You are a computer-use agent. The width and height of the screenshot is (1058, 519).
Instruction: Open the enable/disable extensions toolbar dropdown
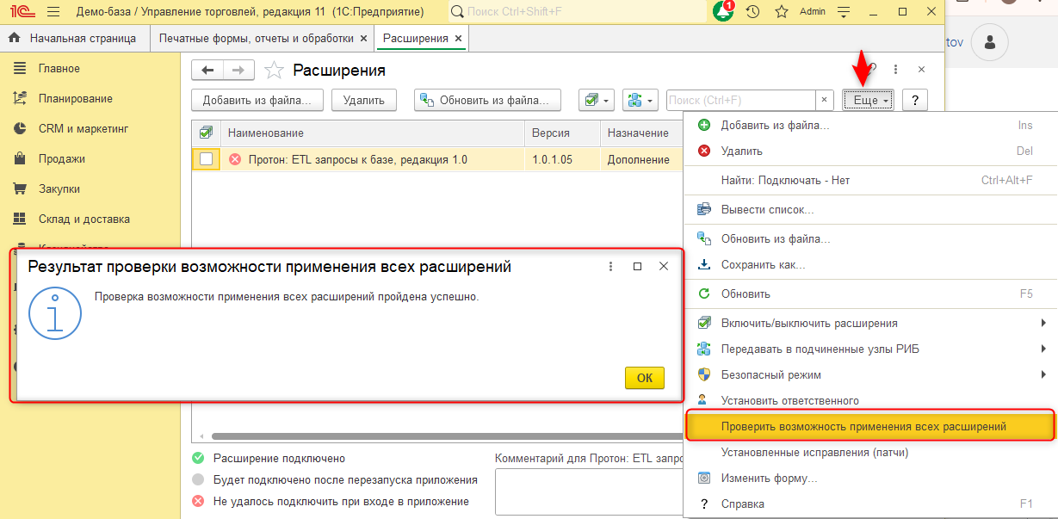click(x=596, y=100)
